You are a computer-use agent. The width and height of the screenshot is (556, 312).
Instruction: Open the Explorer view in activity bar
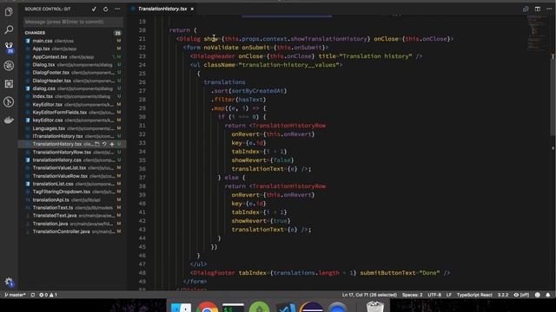9,12
